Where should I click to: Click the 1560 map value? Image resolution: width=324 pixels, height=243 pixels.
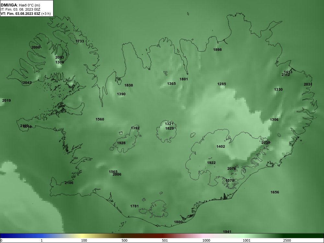pos(100,119)
